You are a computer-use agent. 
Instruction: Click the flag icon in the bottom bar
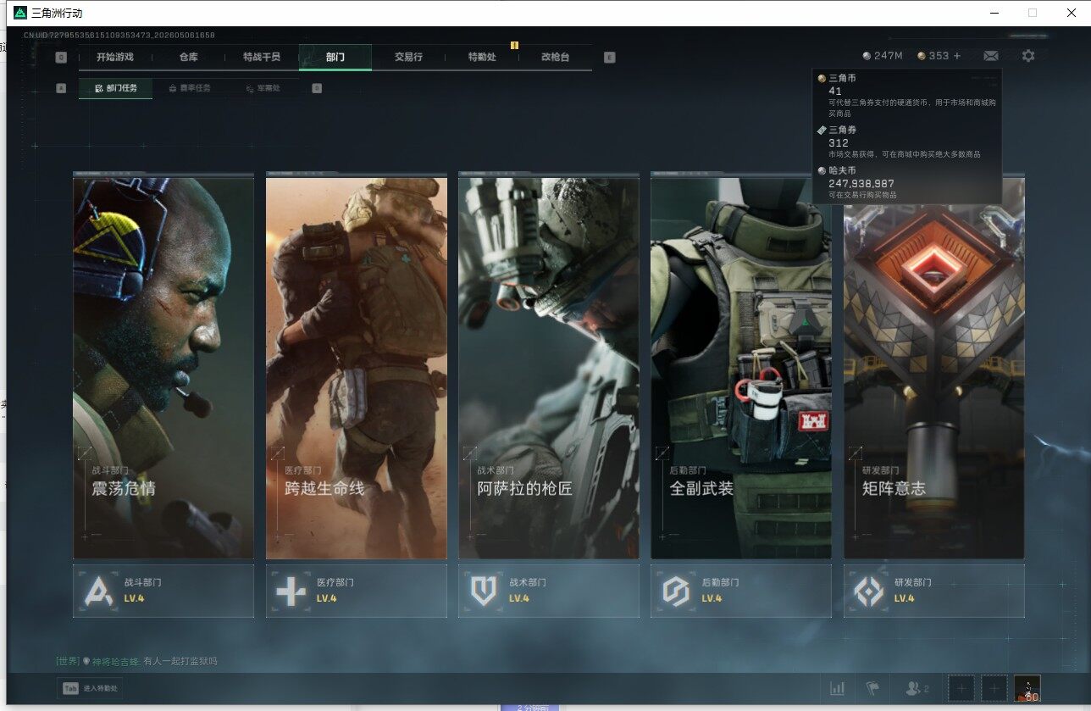(872, 689)
